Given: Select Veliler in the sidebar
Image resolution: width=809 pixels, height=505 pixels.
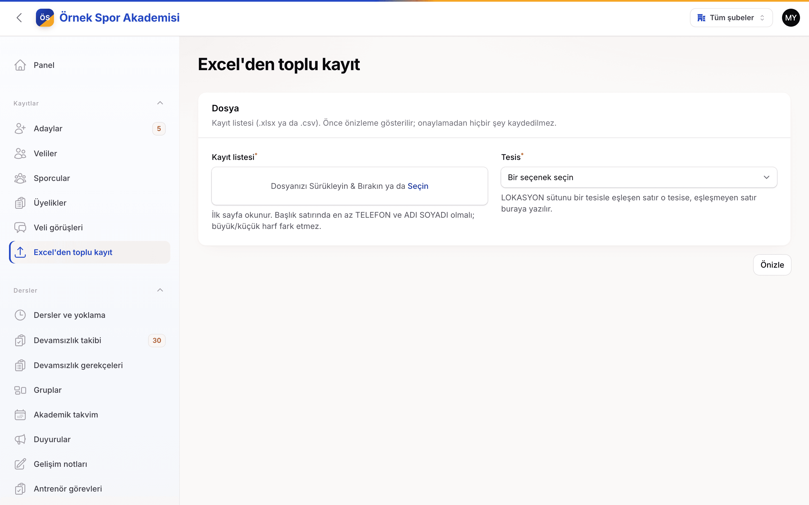Looking at the screenshot, I should click(x=90, y=153).
